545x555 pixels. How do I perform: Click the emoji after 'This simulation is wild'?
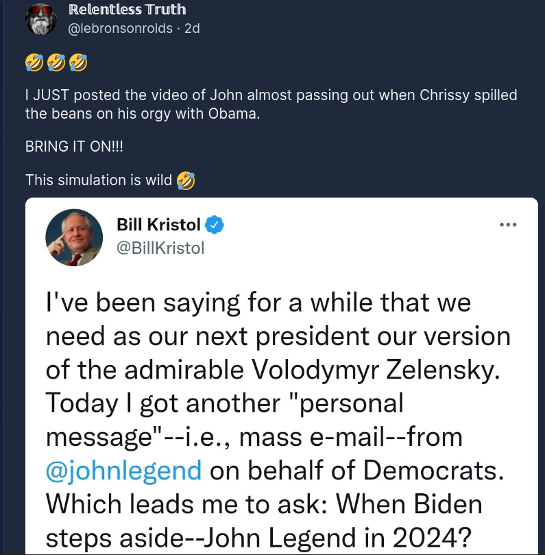186,180
